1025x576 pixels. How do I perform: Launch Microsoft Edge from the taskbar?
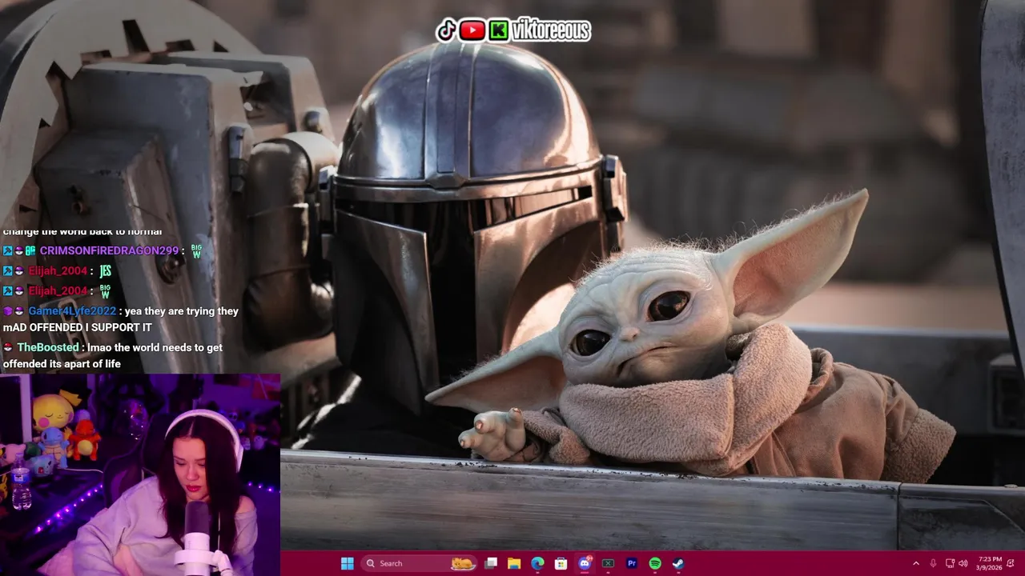(x=537, y=563)
